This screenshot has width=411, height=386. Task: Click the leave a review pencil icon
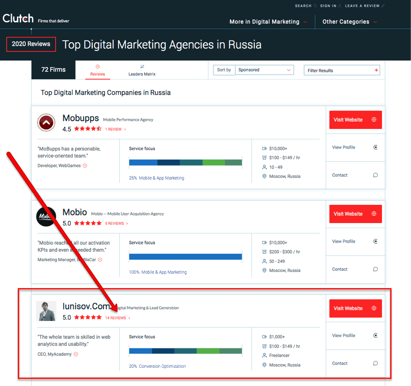point(383,6)
